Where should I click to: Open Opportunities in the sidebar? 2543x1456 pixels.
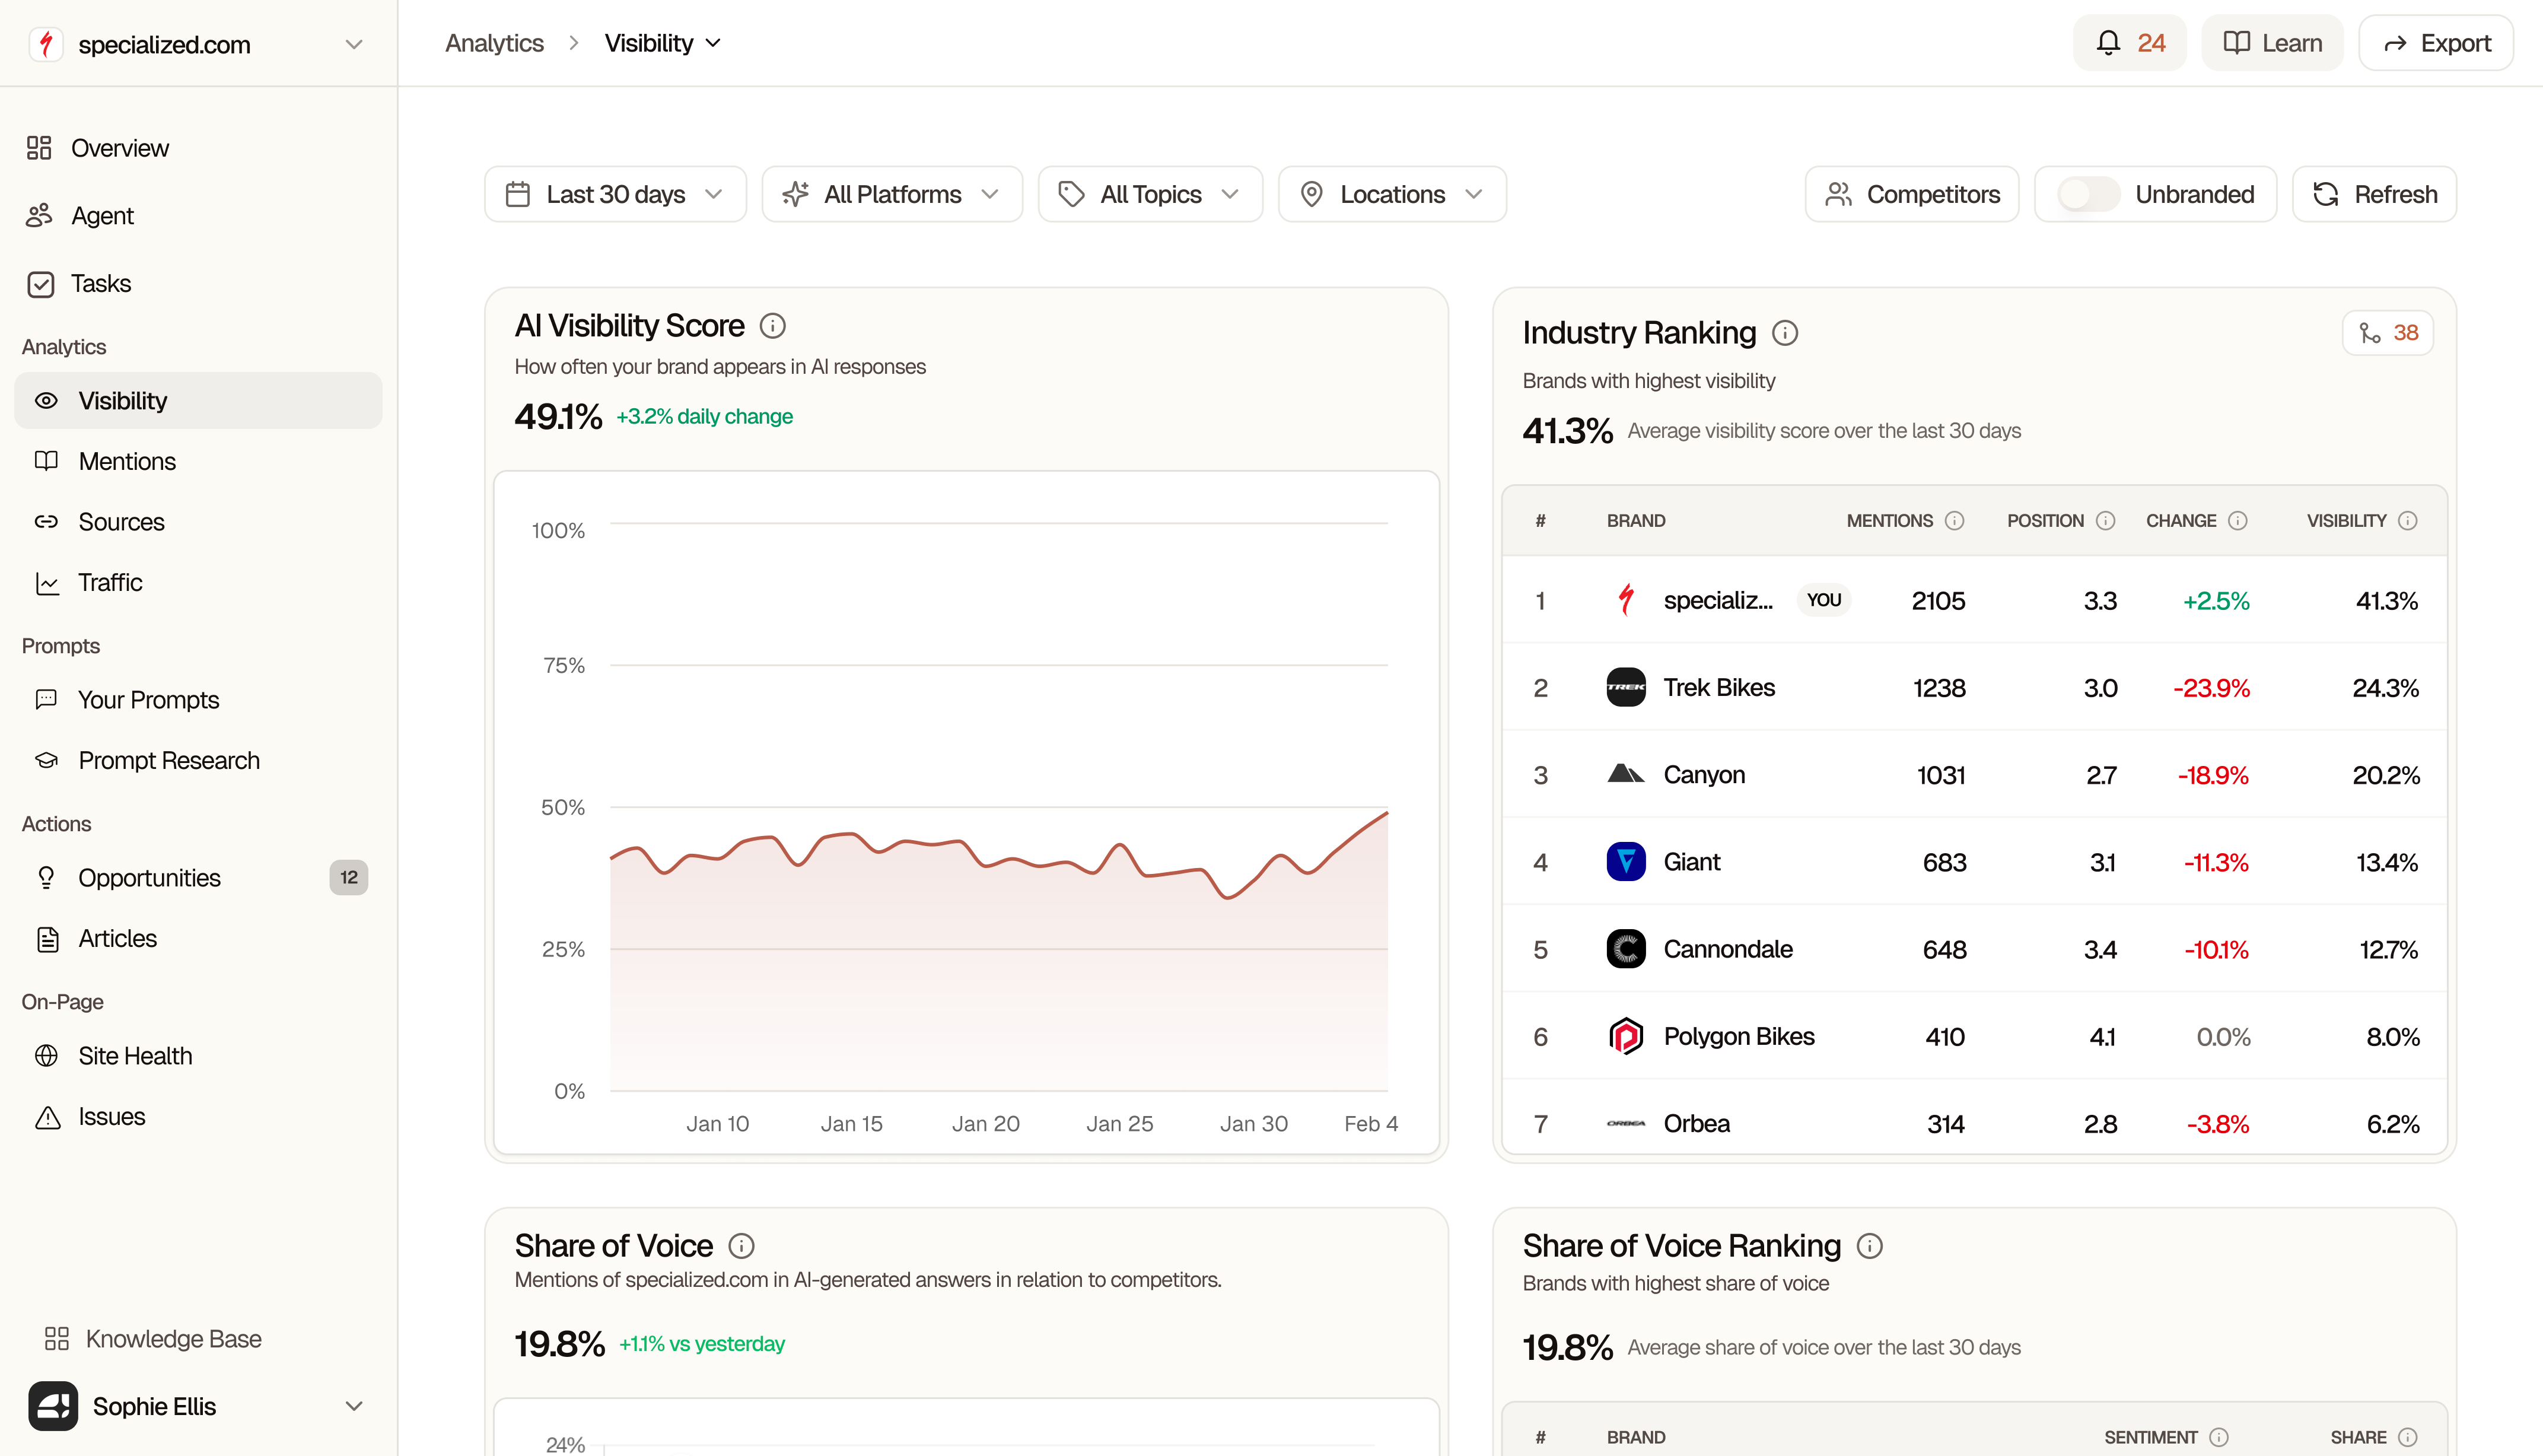pos(198,877)
